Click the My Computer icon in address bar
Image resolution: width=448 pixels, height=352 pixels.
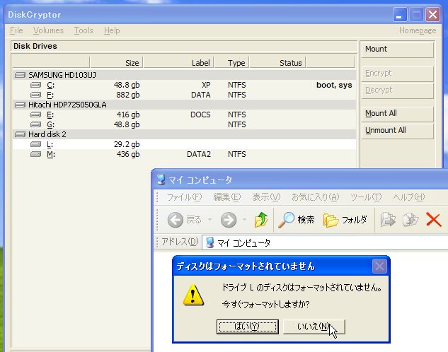click(x=209, y=242)
